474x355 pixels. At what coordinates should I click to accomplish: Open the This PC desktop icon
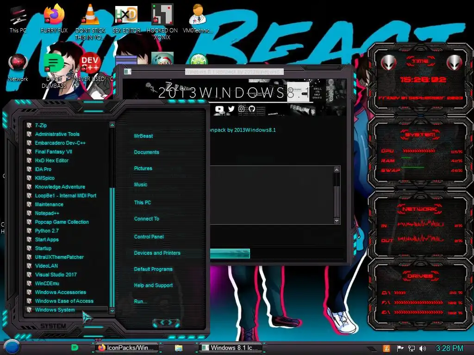(x=18, y=18)
